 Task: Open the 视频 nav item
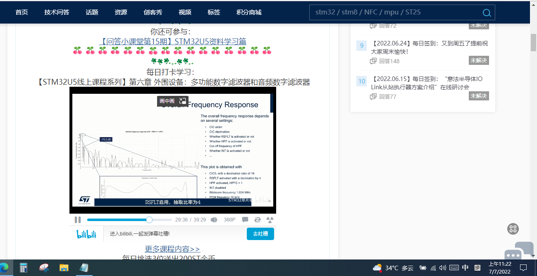coord(185,12)
